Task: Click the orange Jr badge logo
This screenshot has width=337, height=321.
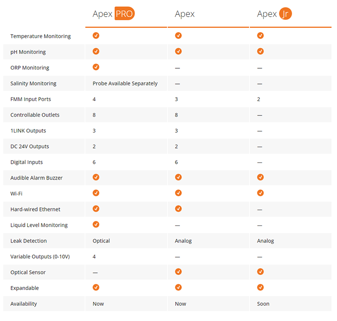Action: click(285, 13)
